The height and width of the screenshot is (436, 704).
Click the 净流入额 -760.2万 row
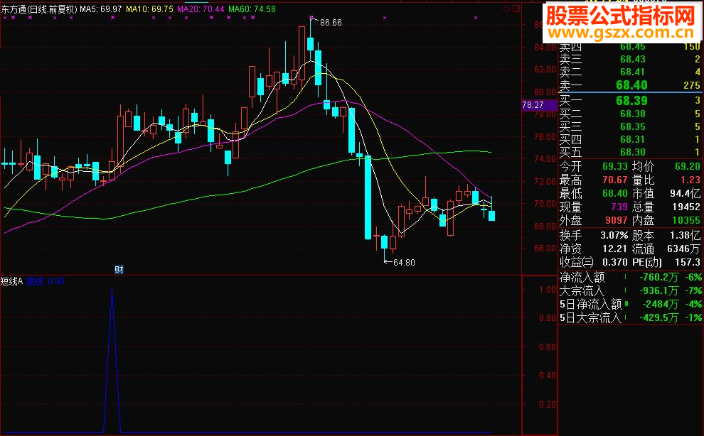[x=630, y=277]
